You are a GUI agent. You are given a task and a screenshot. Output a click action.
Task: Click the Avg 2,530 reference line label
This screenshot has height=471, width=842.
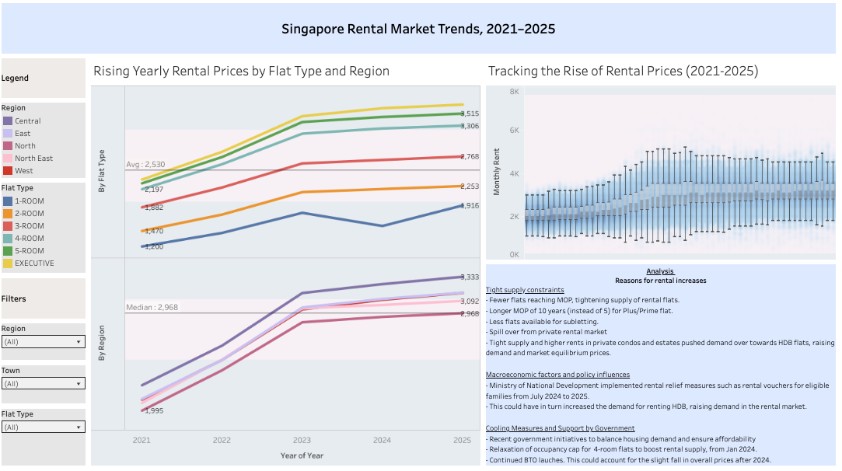click(x=145, y=165)
